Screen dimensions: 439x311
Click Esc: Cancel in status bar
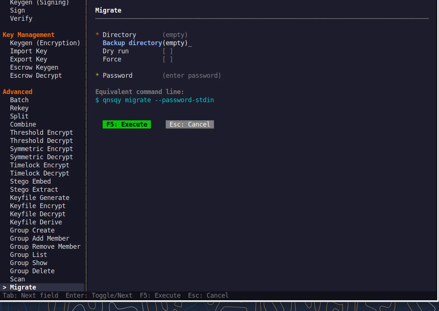pos(208,295)
